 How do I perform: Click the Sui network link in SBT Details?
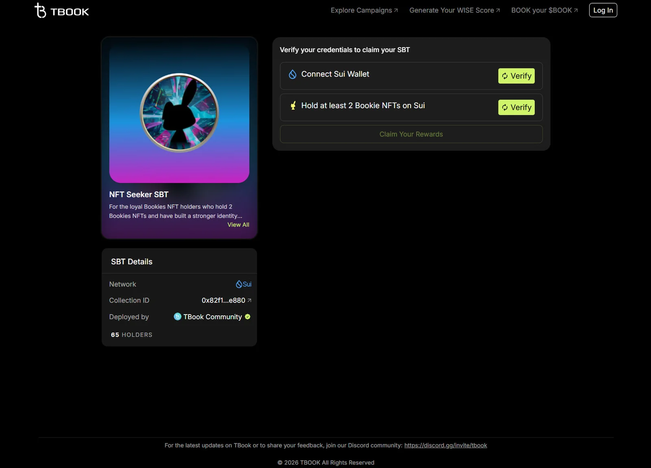pyautogui.click(x=243, y=284)
